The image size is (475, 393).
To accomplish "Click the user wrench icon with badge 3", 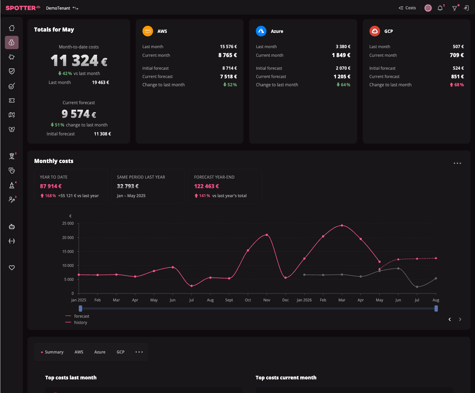I will click(12, 199).
